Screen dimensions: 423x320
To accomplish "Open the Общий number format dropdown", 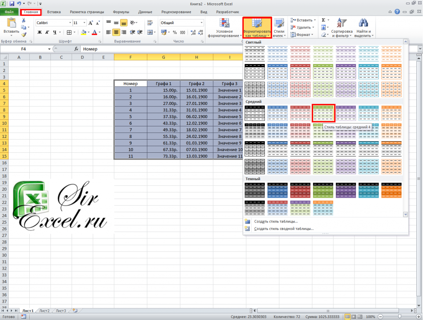I will point(202,23).
